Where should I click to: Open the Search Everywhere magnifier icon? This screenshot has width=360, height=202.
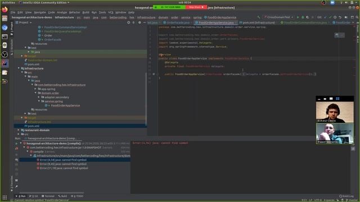[357, 17]
